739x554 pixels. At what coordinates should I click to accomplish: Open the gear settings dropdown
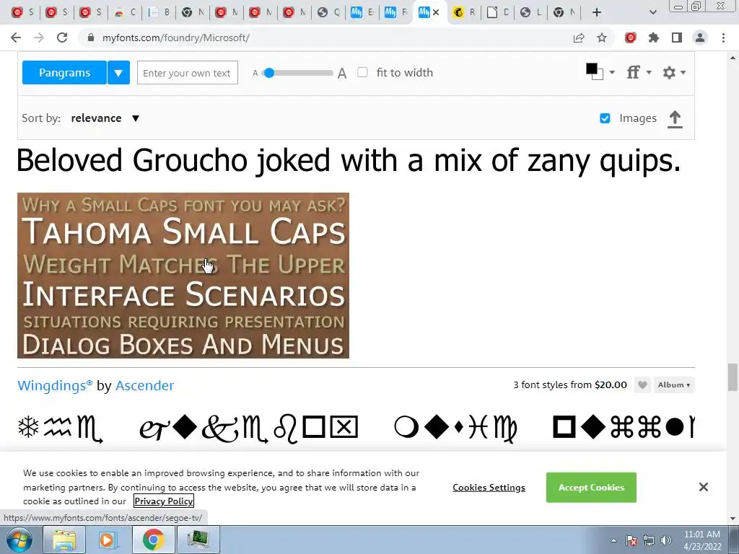click(x=674, y=72)
